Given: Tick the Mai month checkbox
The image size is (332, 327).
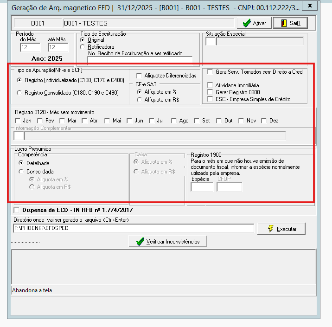Looking at the screenshot, I should (107, 121).
